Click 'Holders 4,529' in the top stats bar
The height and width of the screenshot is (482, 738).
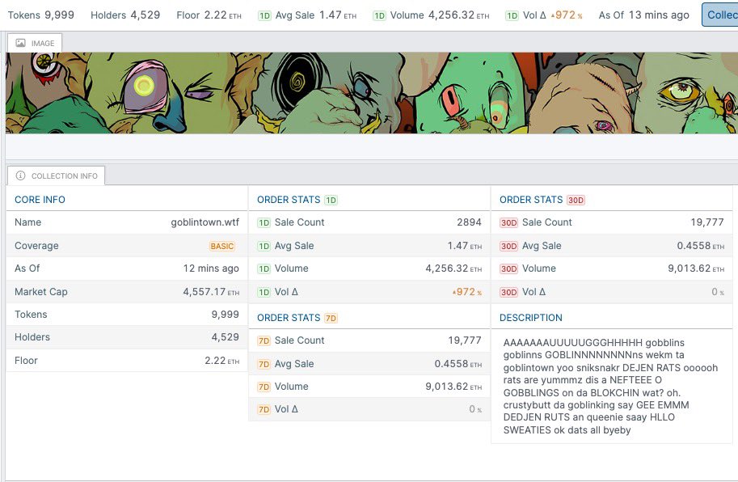125,15
